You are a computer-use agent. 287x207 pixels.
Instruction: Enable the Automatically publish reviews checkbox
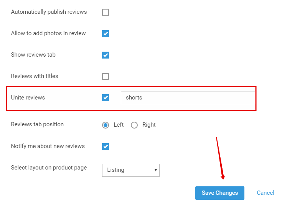point(106,12)
